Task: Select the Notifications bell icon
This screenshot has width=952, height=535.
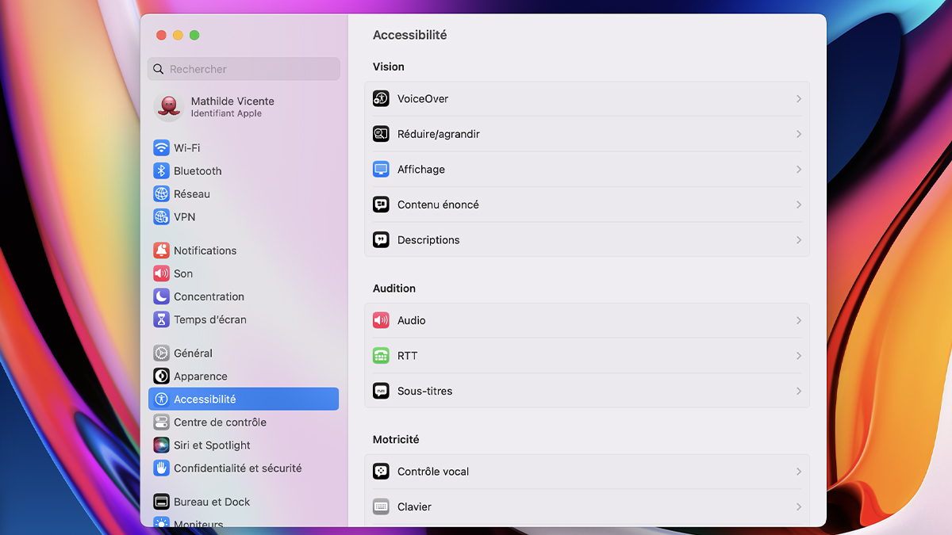Action: [161, 250]
